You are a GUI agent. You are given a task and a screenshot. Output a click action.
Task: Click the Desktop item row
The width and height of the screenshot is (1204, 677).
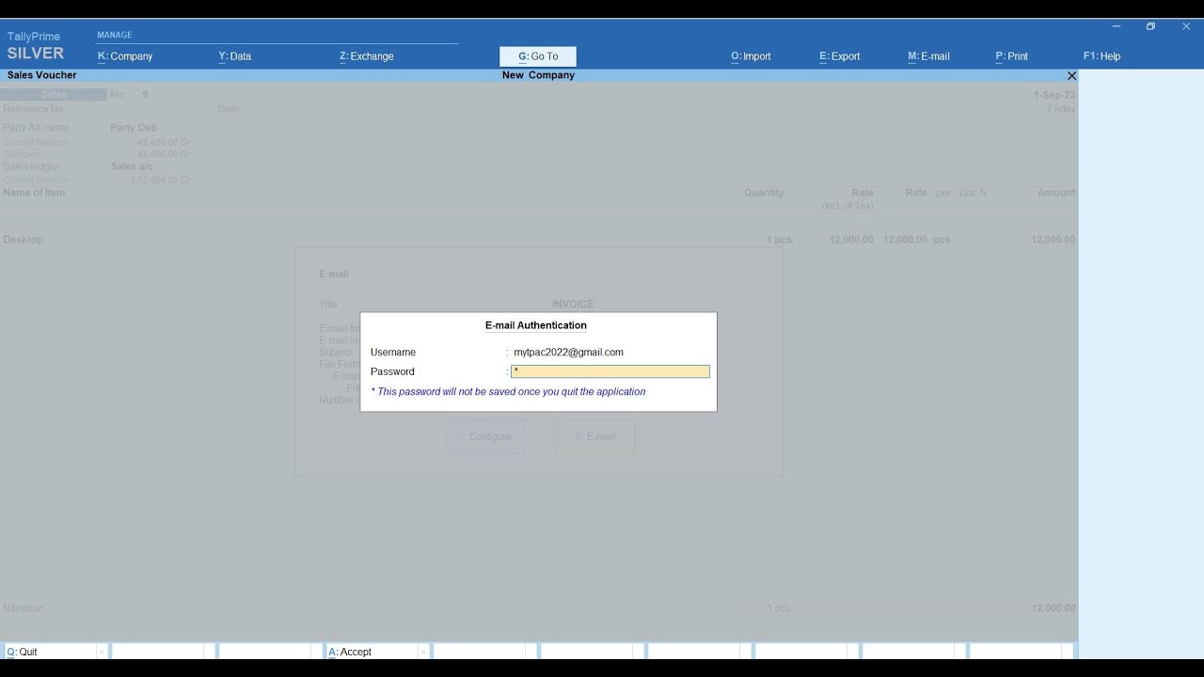click(538, 240)
